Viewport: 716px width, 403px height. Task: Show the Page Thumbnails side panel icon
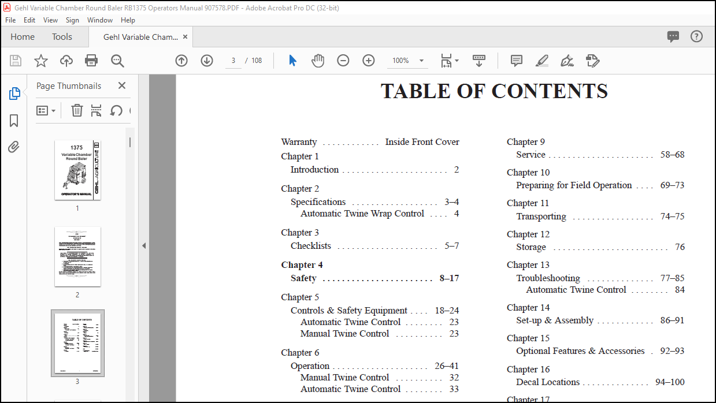click(14, 94)
